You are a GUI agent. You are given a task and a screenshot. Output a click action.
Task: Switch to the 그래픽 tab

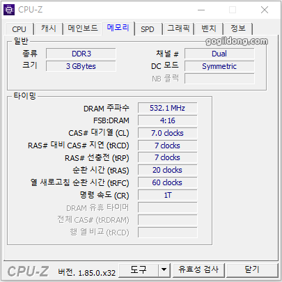click(178, 29)
